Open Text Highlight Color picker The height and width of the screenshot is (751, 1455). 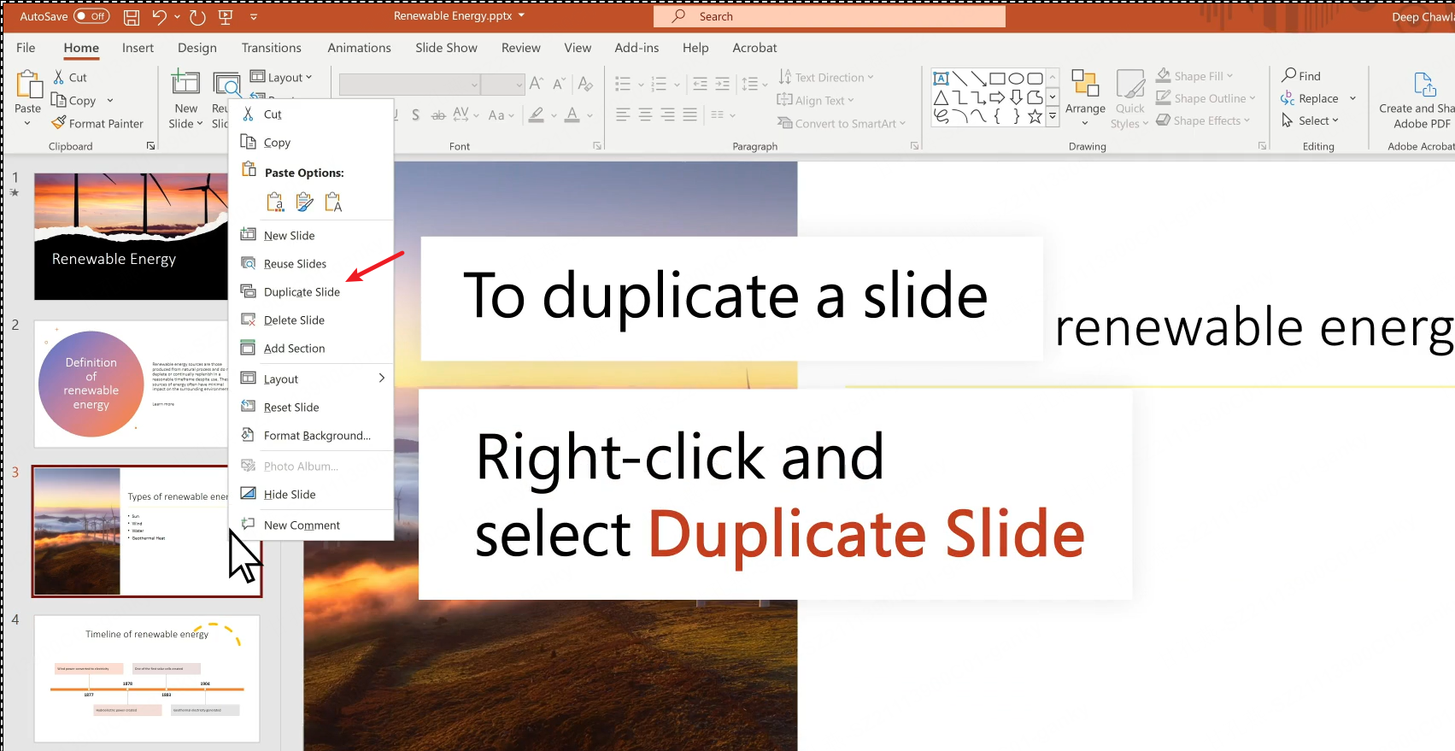tap(537, 114)
